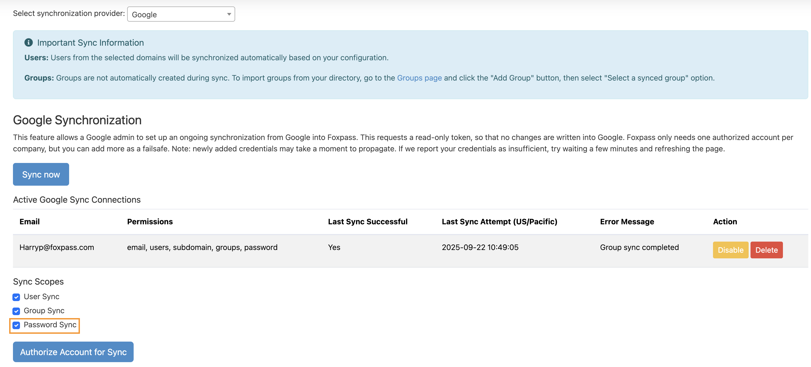The width and height of the screenshot is (811, 367).
Task: Click the Last Sync Attempt column header
Action: [499, 221]
